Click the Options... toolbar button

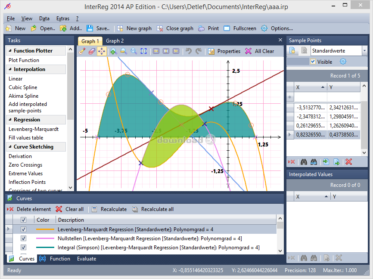pyautogui.click(x=277, y=28)
